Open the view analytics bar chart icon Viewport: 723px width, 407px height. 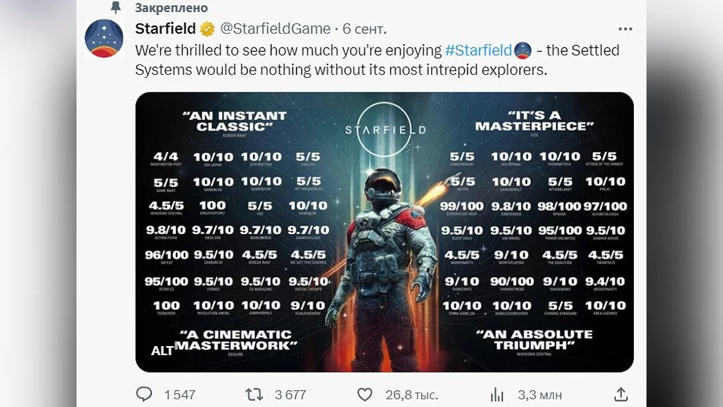pos(497,394)
